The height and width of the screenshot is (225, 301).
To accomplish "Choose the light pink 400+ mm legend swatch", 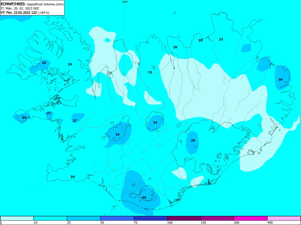I will 284,218.
